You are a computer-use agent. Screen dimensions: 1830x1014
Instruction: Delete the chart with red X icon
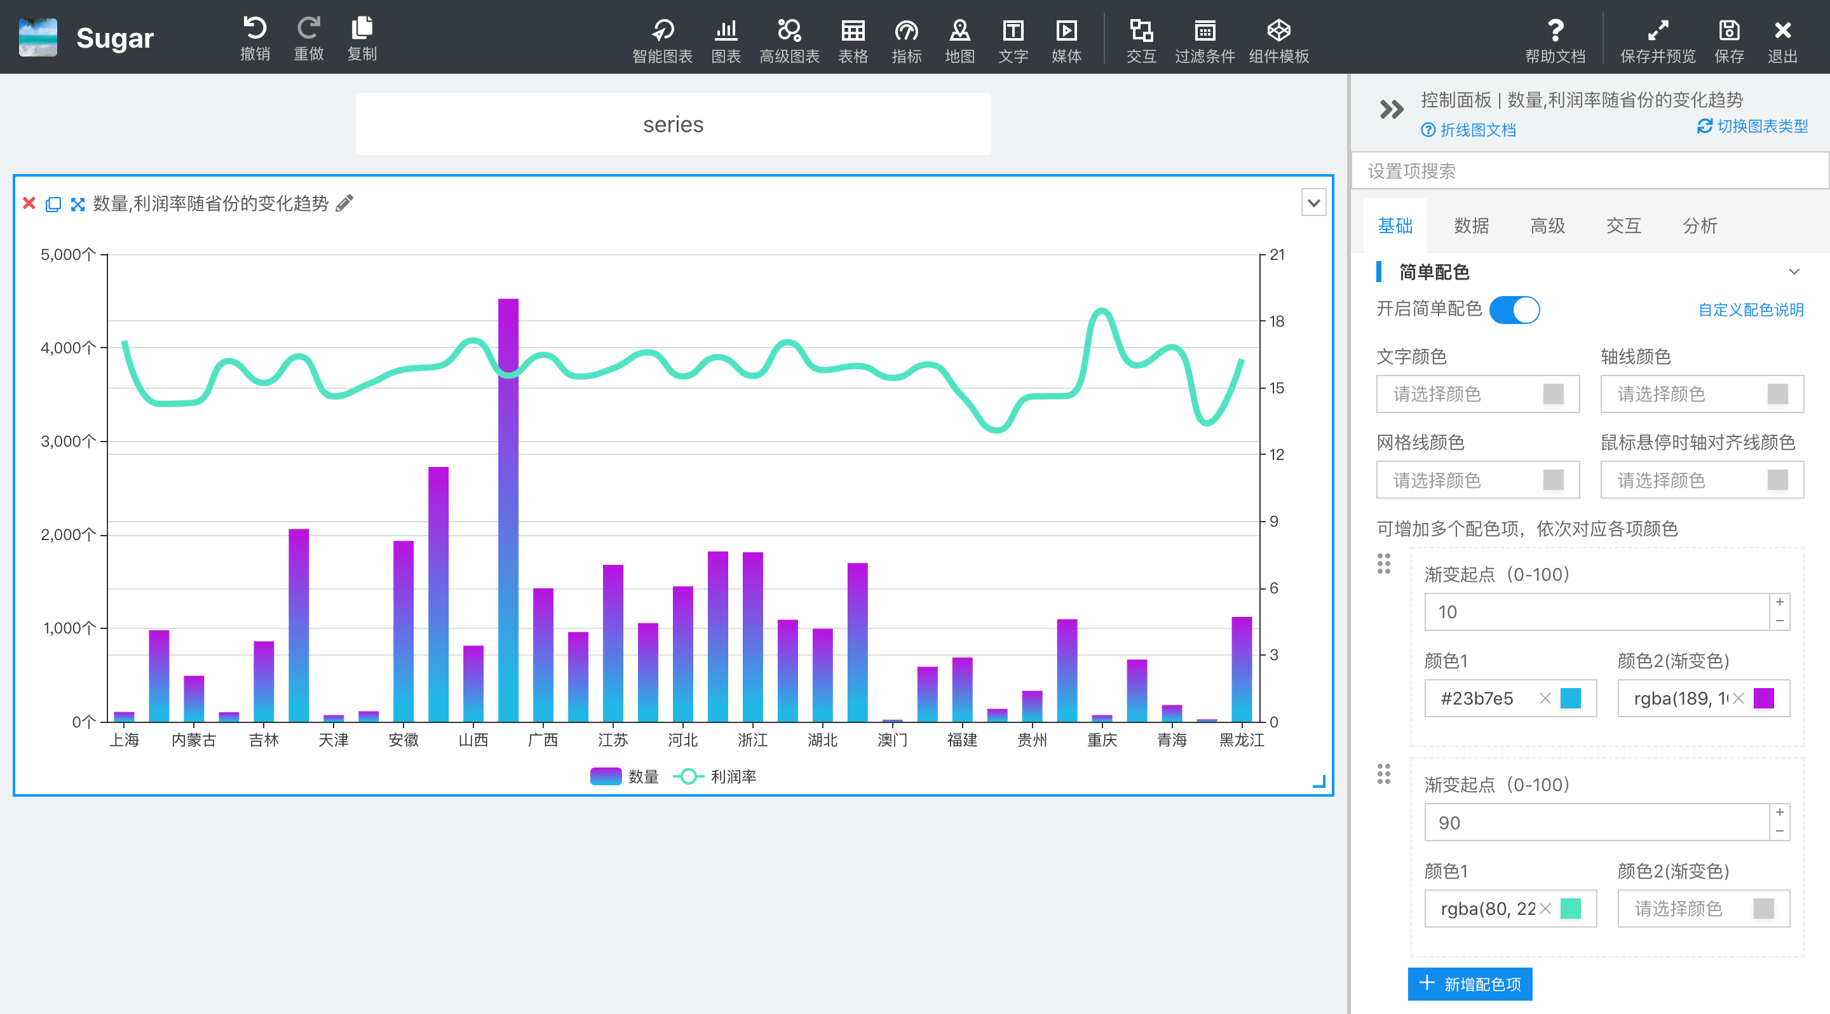(x=29, y=204)
